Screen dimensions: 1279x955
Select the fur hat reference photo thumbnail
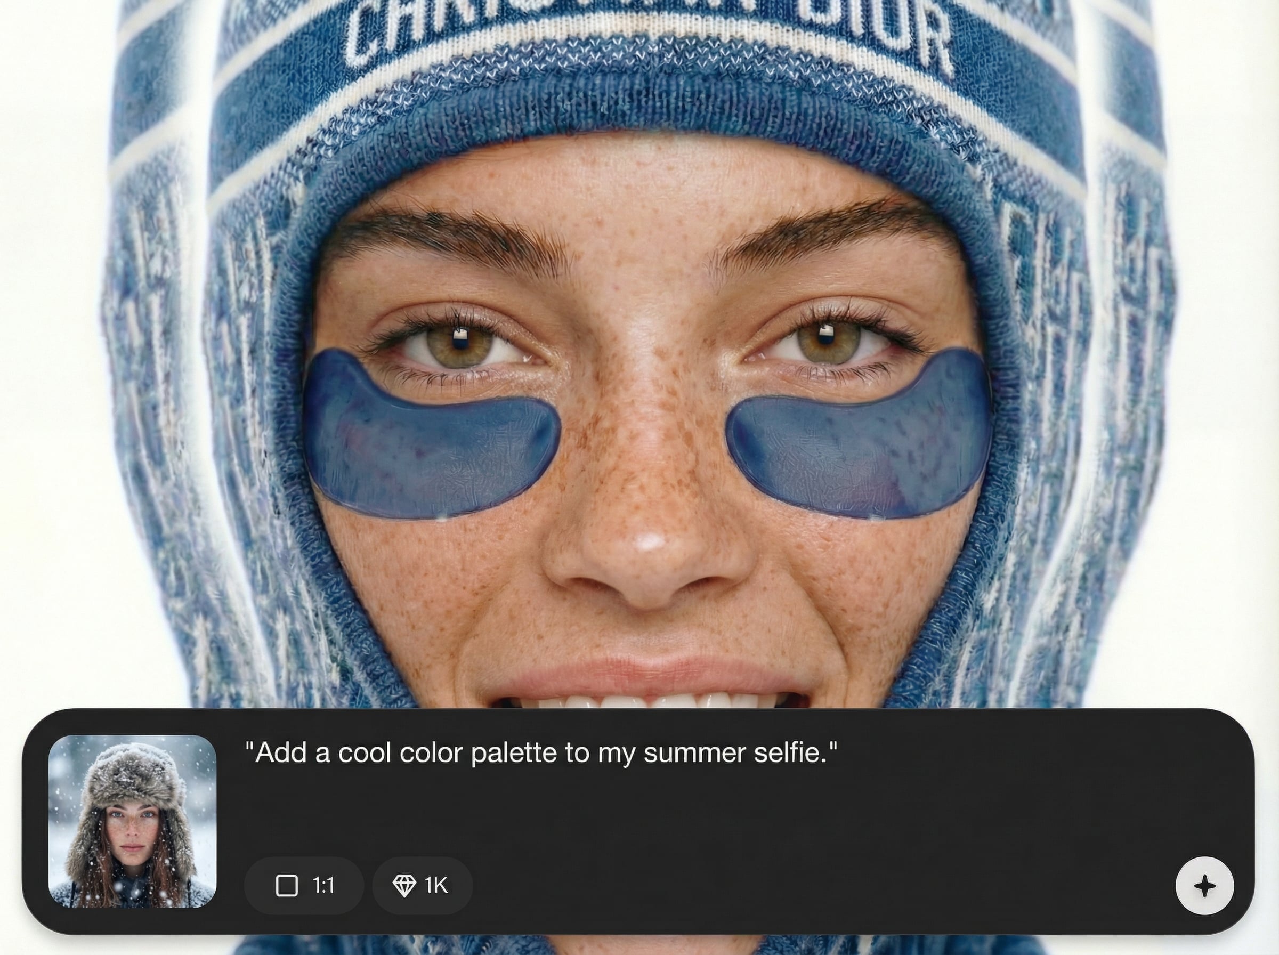click(x=132, y=821)
